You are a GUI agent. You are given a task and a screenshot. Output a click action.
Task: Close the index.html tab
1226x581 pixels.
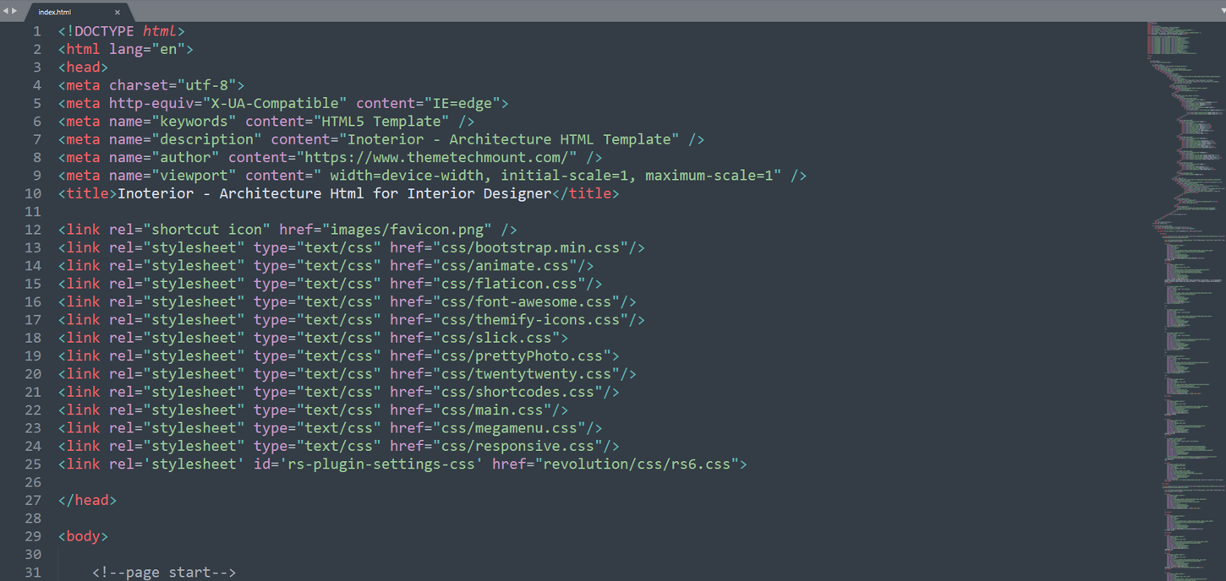118,12
